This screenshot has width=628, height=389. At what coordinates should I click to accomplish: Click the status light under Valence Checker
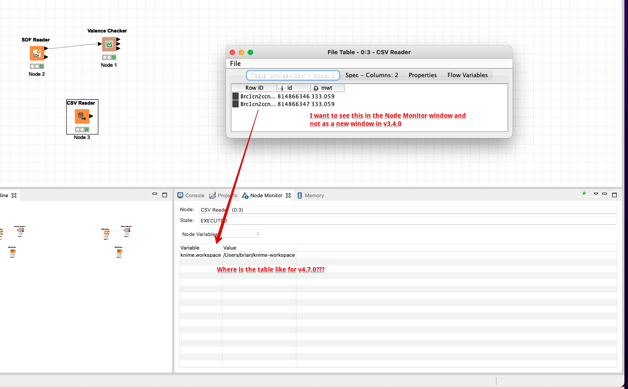click(109, 57)
